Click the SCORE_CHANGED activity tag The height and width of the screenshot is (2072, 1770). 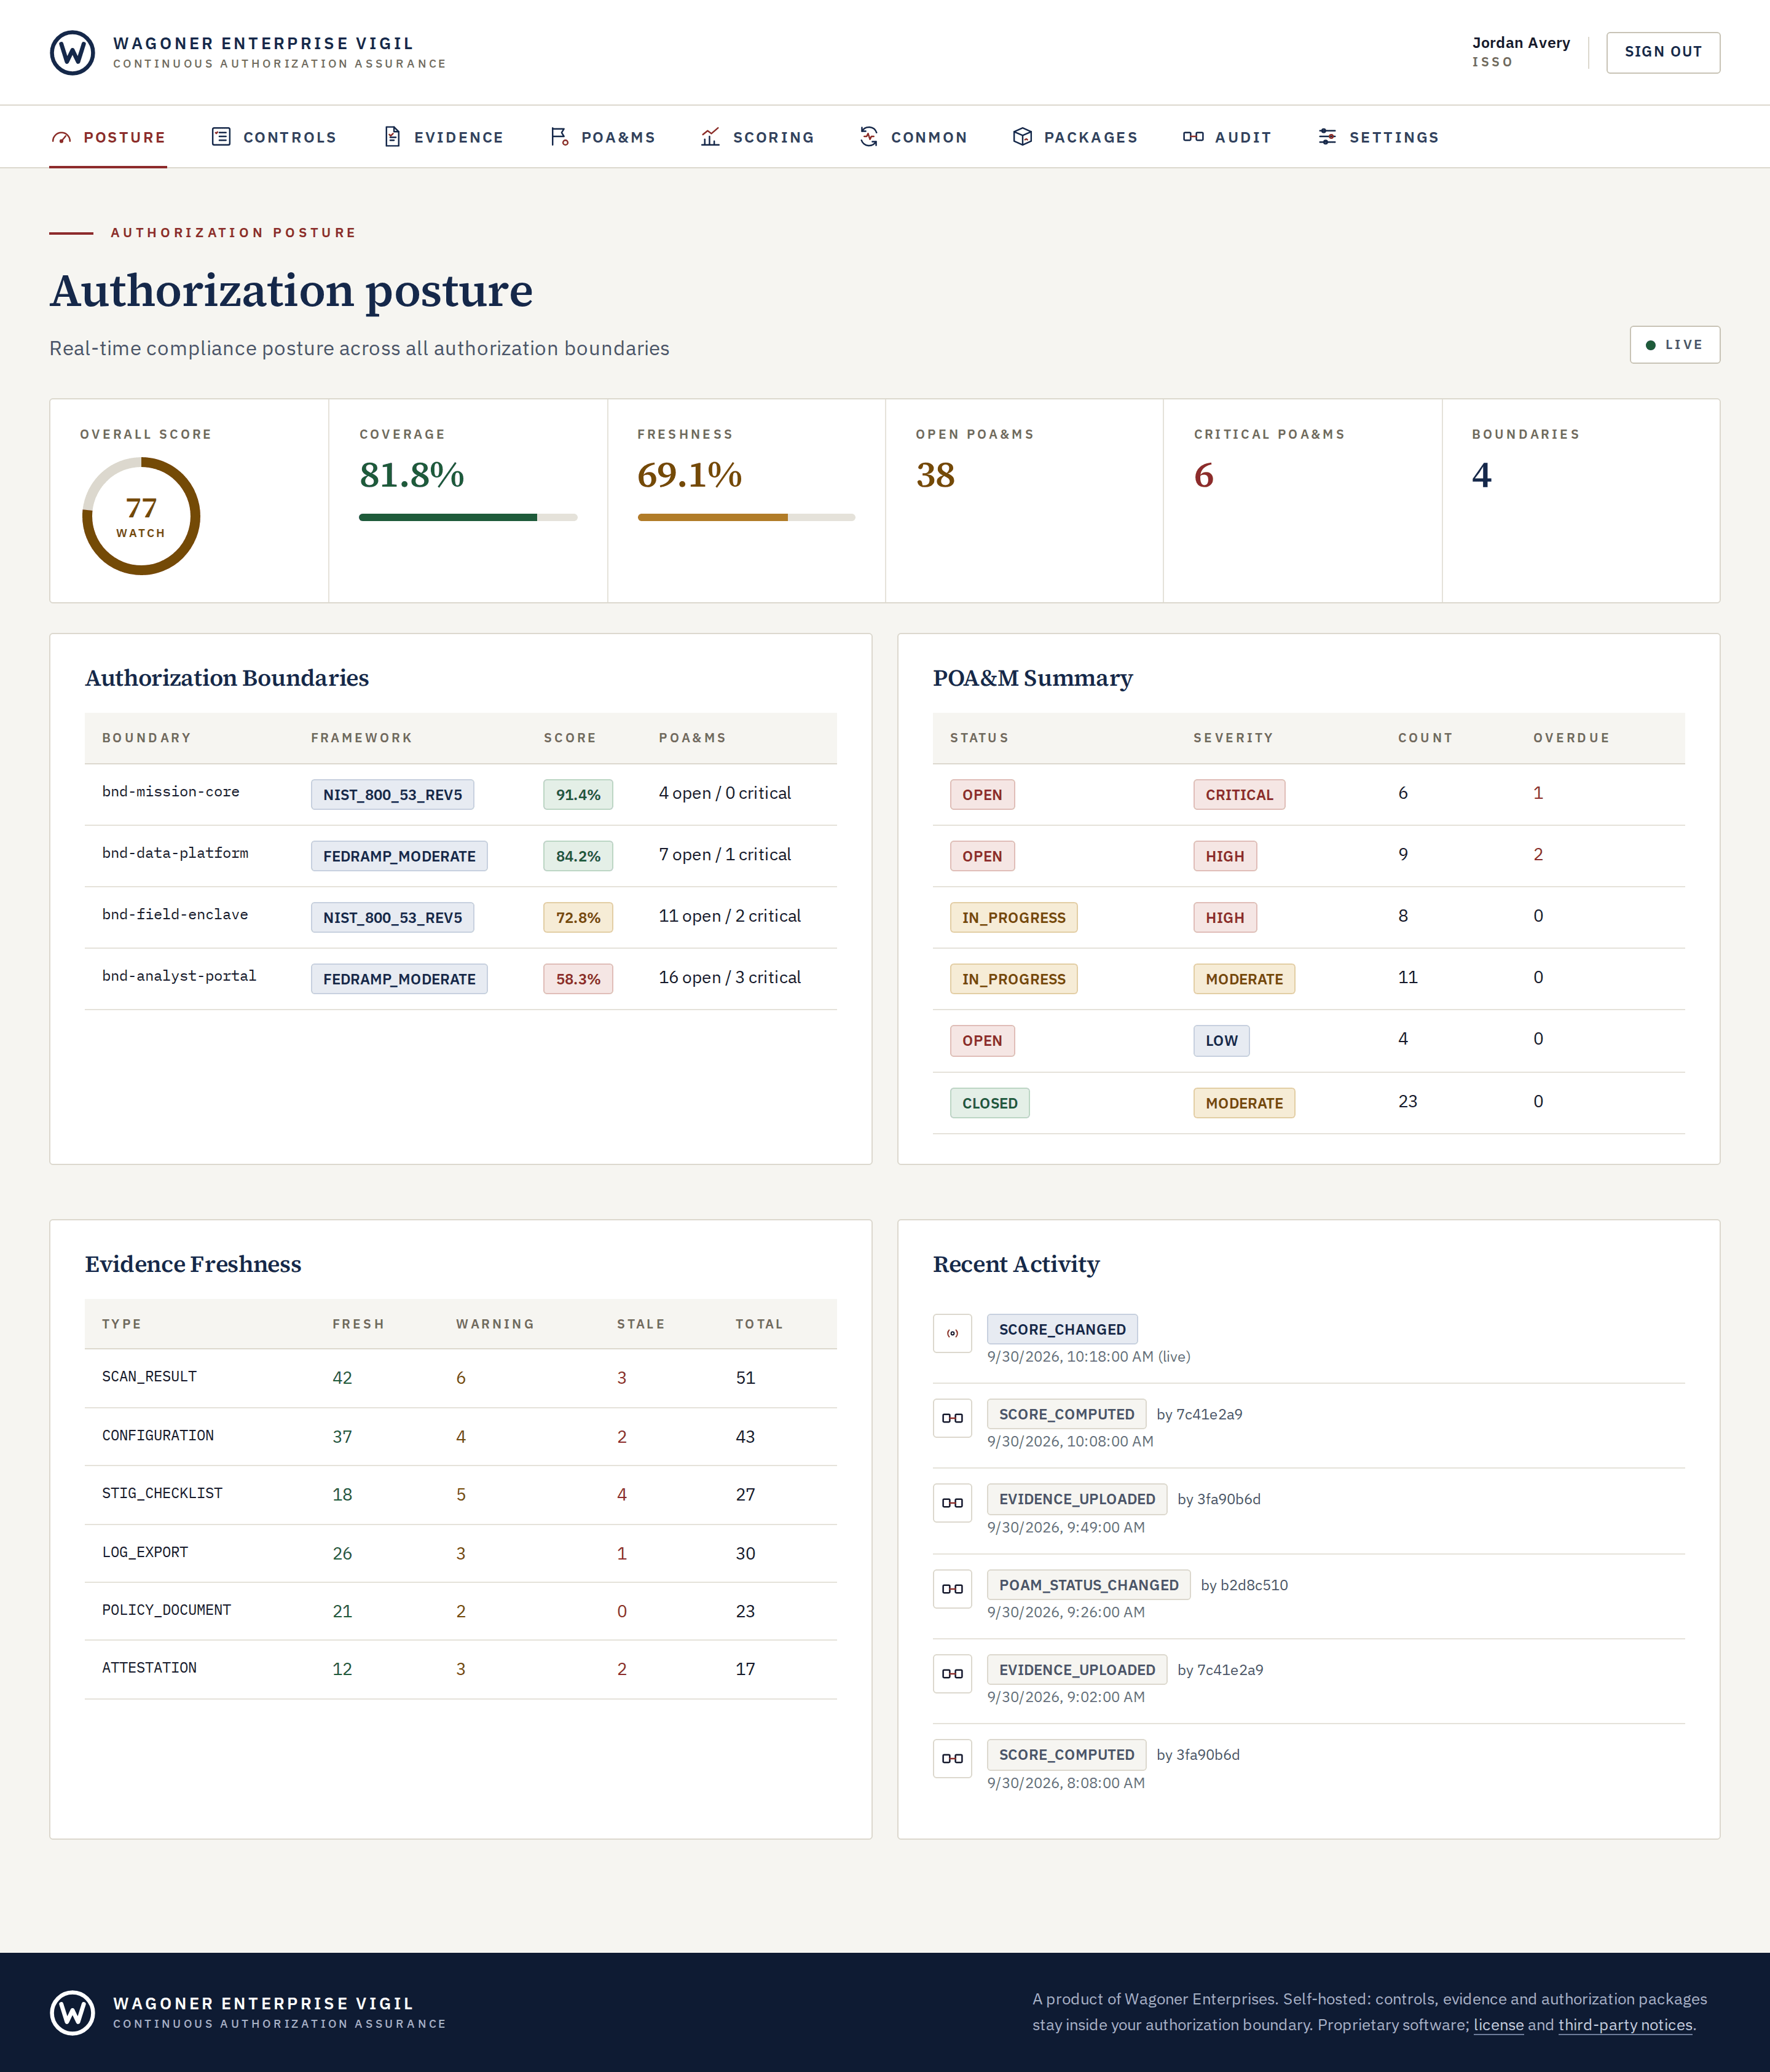pyautogui.click(x=1062, y=1329)
